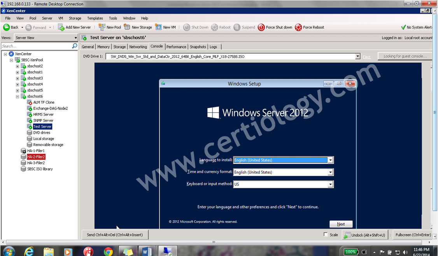Open the Pool menu
The image size is (438, 256).
pos(33,18)
